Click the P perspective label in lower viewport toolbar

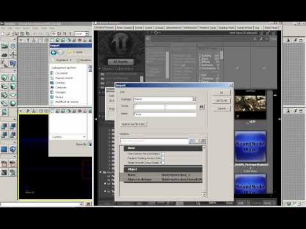point(28,111)
